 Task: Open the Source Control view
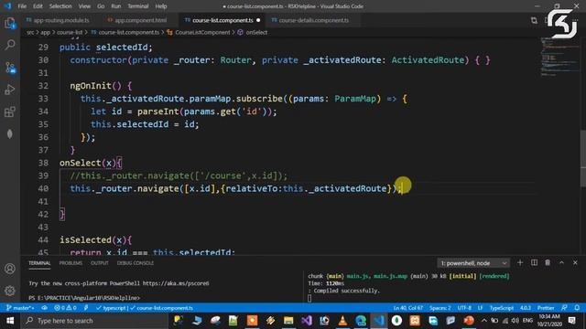10,68
